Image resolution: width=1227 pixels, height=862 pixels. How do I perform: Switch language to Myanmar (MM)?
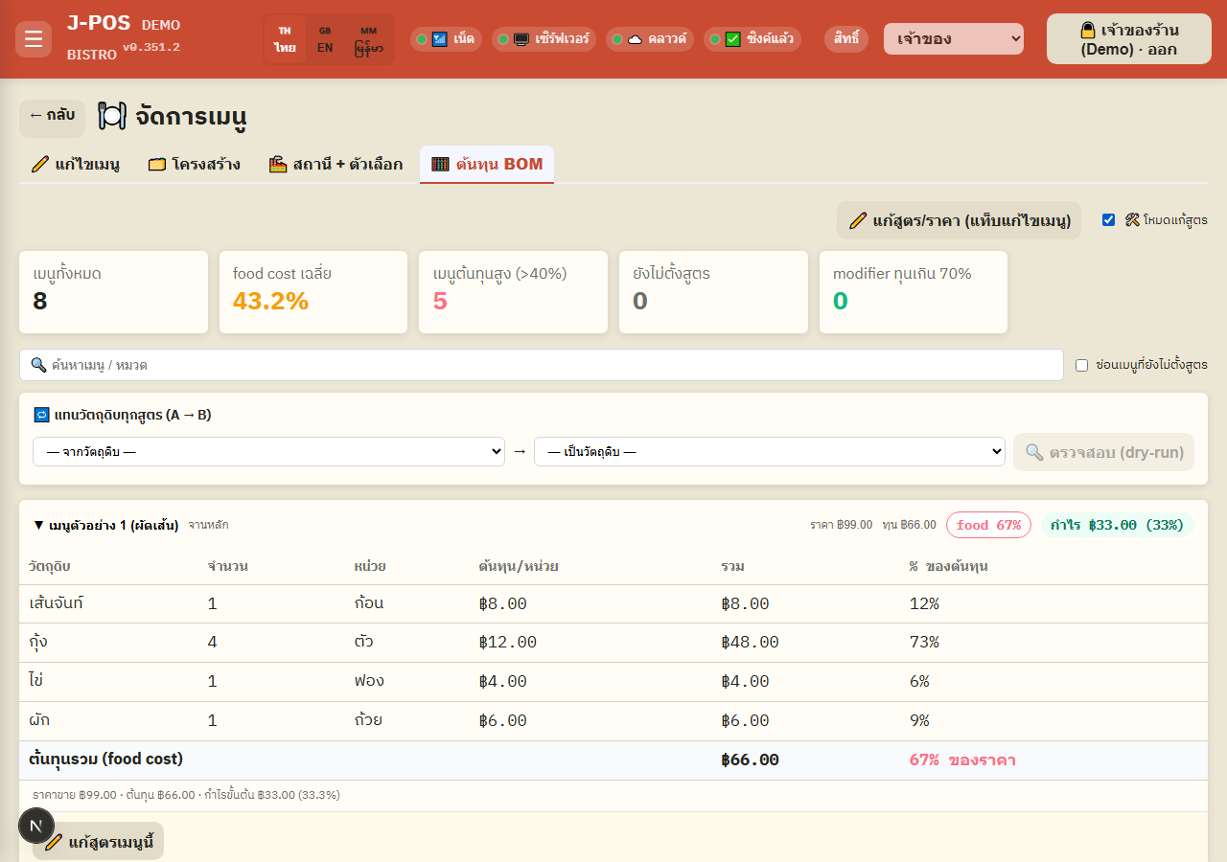point(368,39)
